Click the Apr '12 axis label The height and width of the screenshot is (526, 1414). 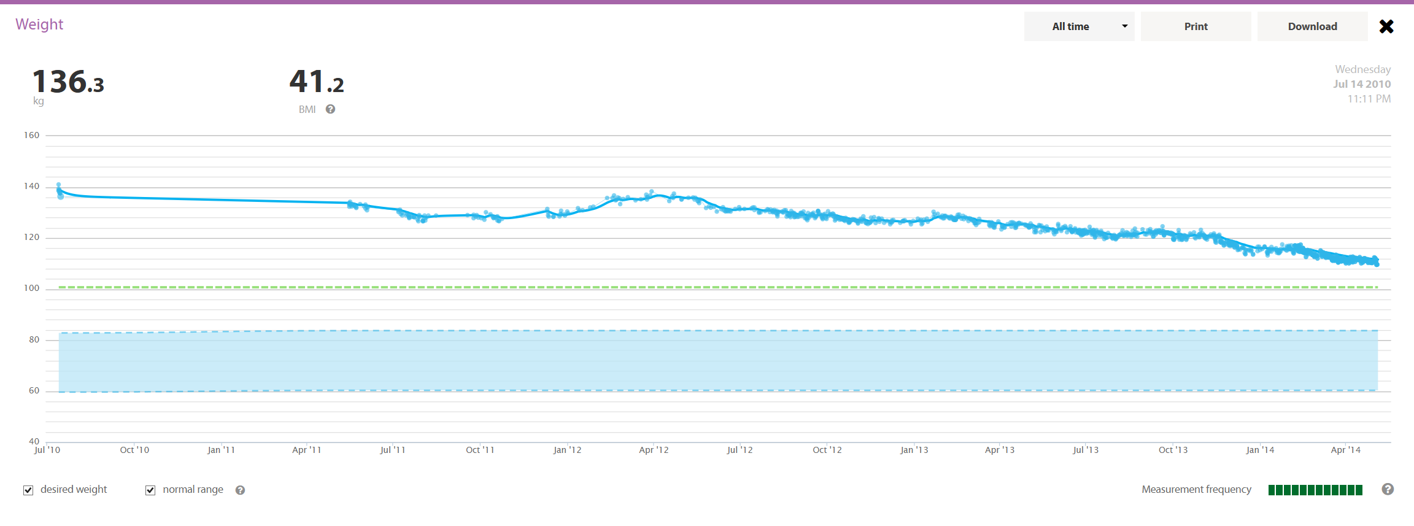point(654,450)
